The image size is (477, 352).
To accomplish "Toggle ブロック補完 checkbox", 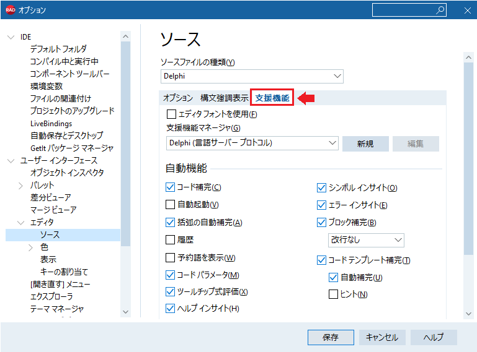I will [321, 223].
